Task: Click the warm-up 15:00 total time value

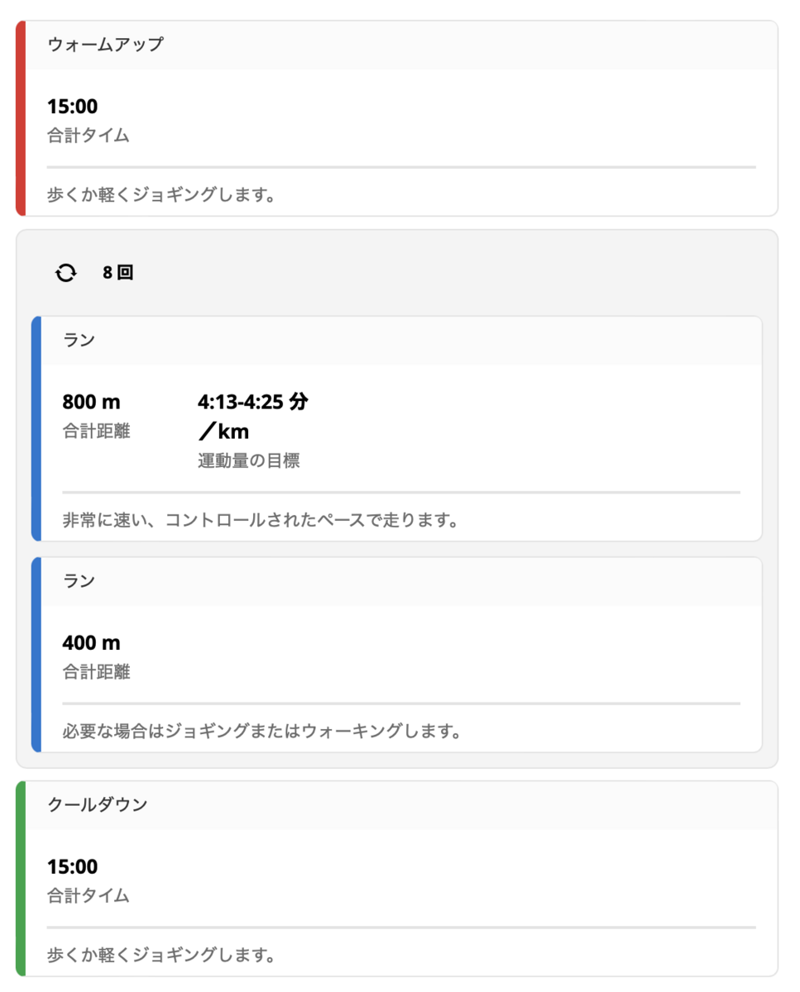Action: click(72, 107)
